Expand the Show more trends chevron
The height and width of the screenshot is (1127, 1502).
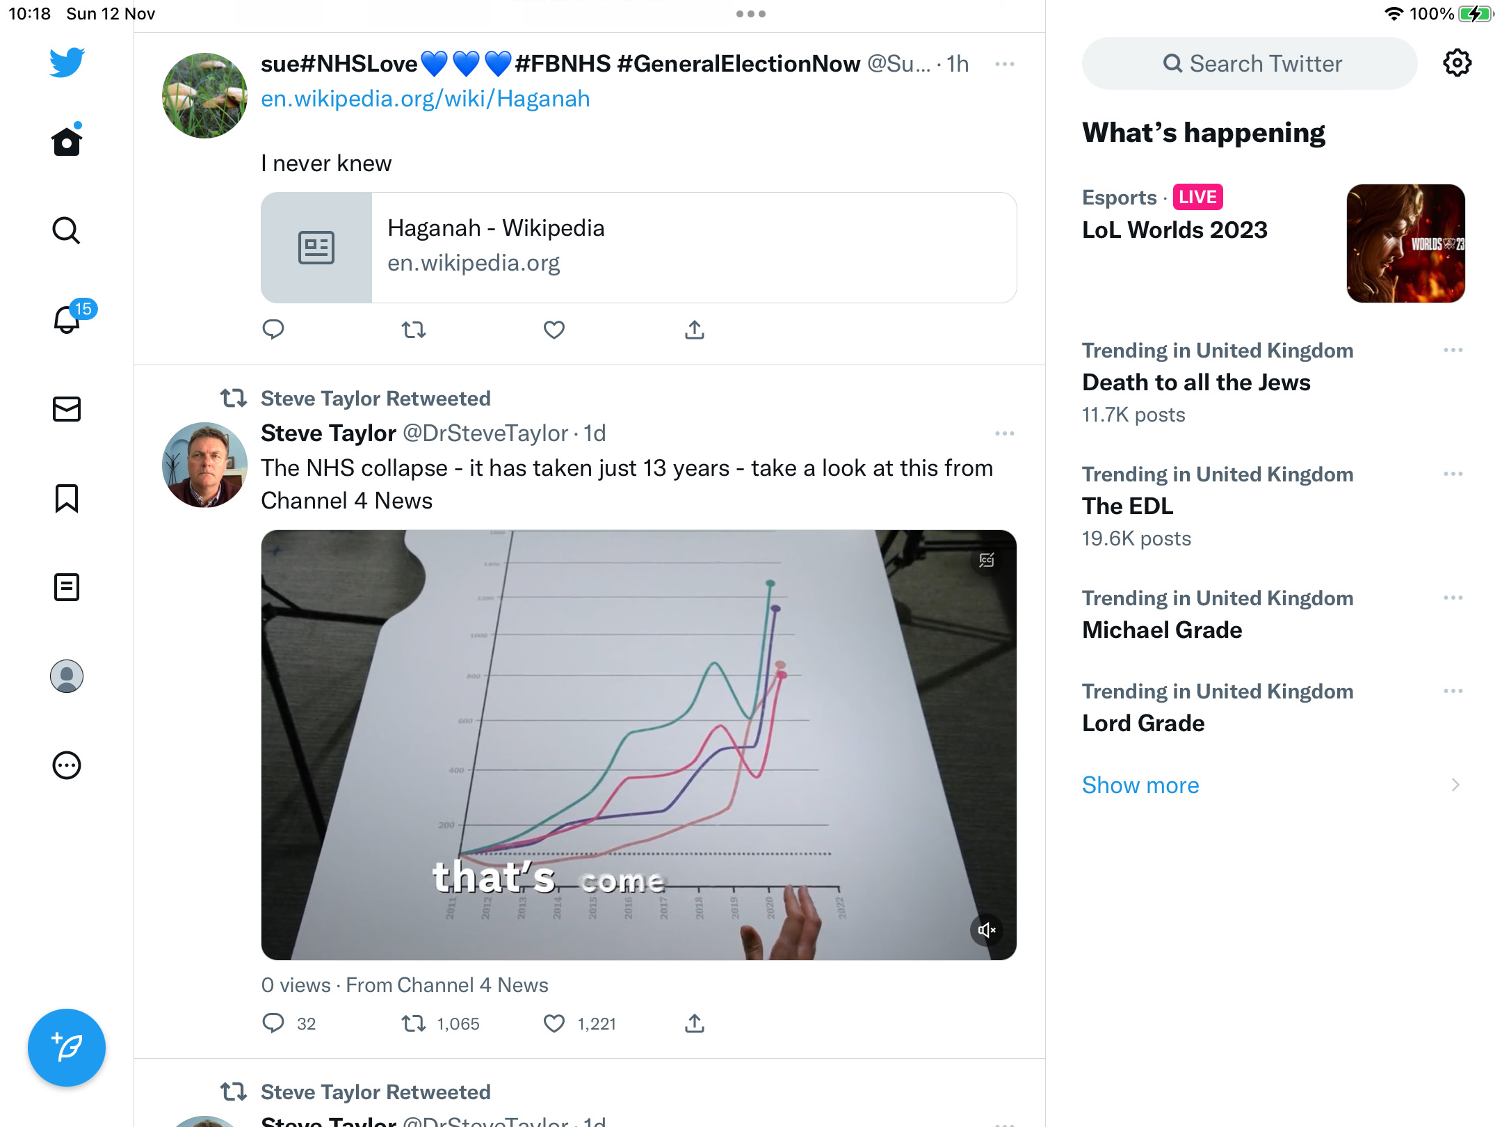tap(1455, 785)
